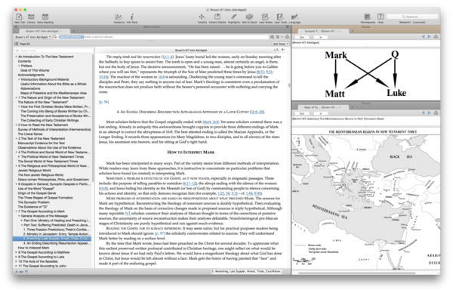The image size is (453, 293).
Task: Click the Add to Stack icon
Action: tap(249, 17)
